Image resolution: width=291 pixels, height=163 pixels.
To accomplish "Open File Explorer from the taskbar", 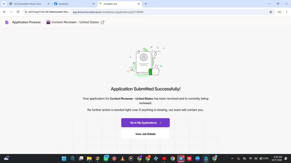I will (x=89, y=158).
